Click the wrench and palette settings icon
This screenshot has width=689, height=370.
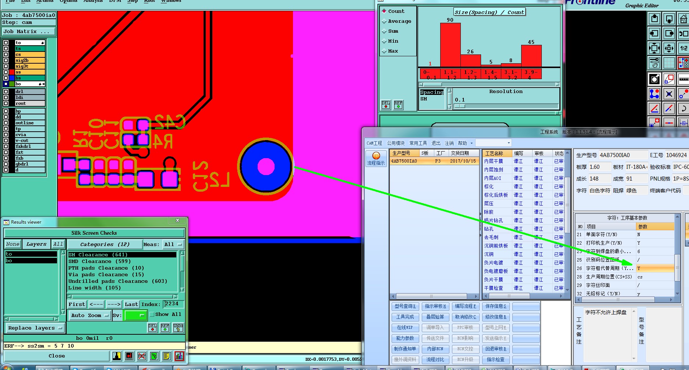(654, 63)
